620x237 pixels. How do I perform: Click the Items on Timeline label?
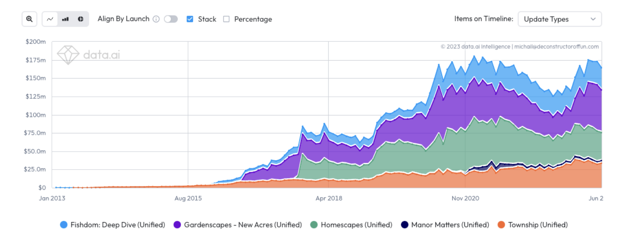click(484, 19)
